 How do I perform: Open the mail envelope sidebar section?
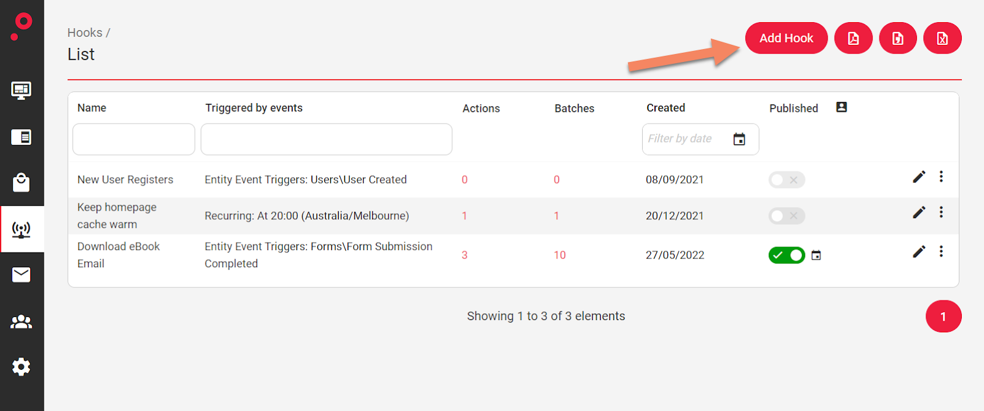(22, 275)
